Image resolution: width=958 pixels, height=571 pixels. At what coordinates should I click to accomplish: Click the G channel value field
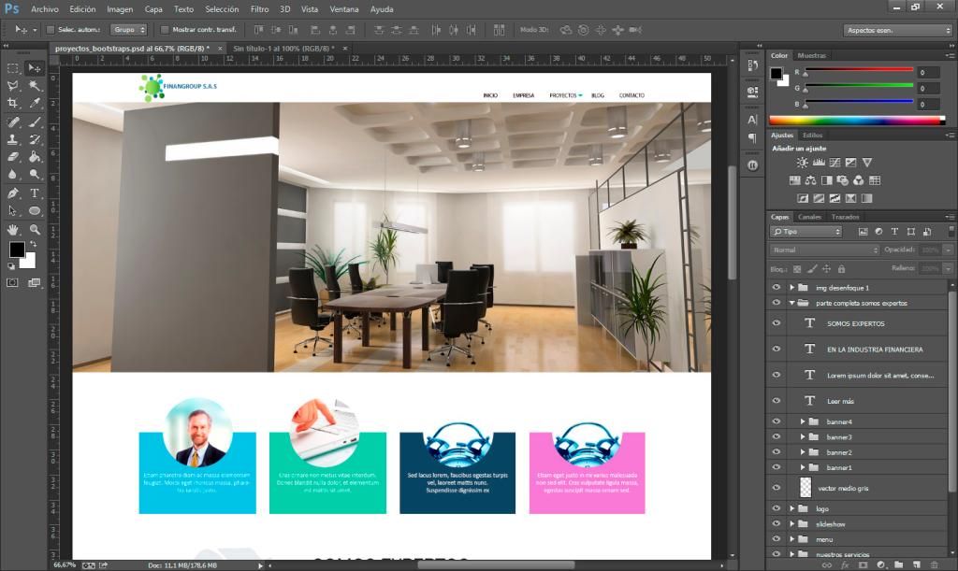(929, 89)
